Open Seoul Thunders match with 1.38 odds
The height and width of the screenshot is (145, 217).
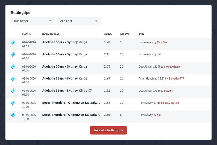(x=71, y=103)
